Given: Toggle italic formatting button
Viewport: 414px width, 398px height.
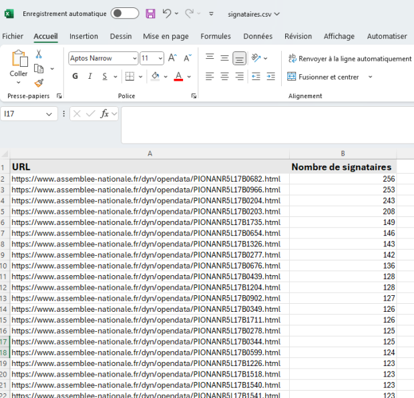Looking at the screenshot, I should pos(90,76).
